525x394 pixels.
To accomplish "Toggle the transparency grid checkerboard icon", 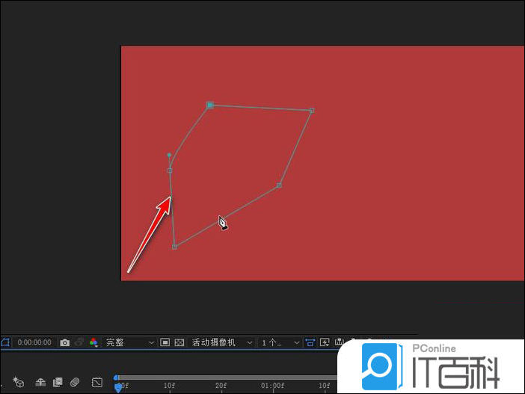I will tap(179, 342).
